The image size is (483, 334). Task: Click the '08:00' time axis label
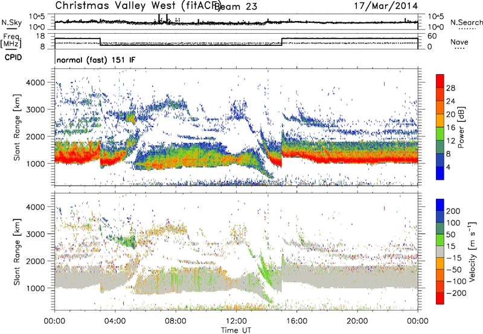[x=176, y=321]
